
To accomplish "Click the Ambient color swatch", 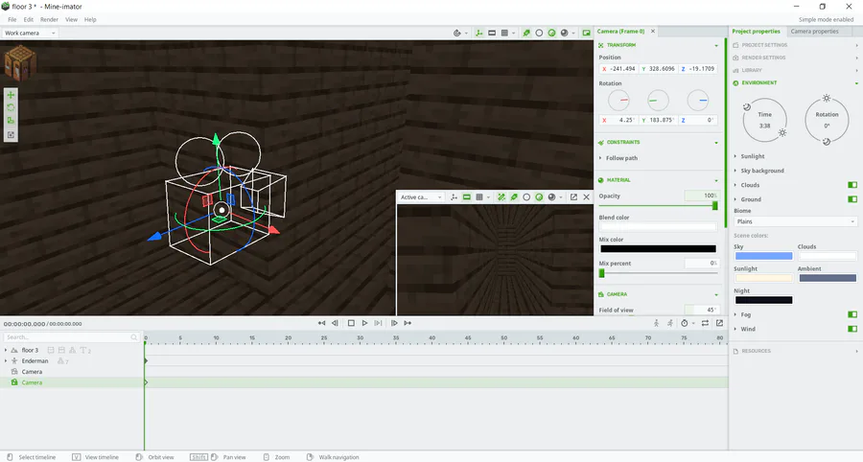I will point(828,278).
